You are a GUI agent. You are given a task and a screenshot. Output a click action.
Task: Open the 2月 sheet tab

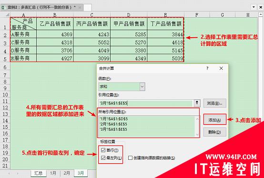click(x=67, y=173)
